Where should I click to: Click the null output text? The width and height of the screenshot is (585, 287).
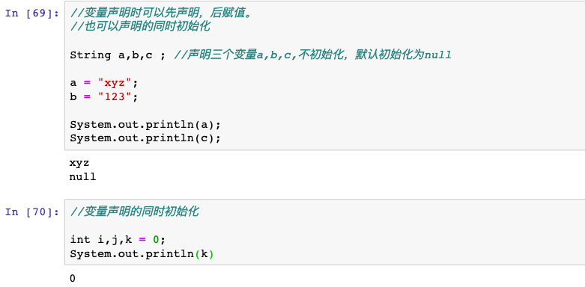coord(83,177)
